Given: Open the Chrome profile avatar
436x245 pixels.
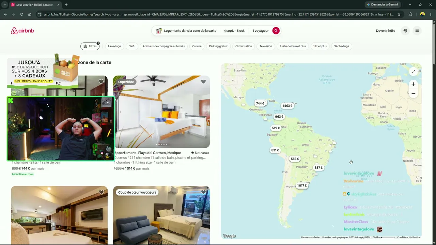Looking at the screenshot, I should tap(422, 14).
